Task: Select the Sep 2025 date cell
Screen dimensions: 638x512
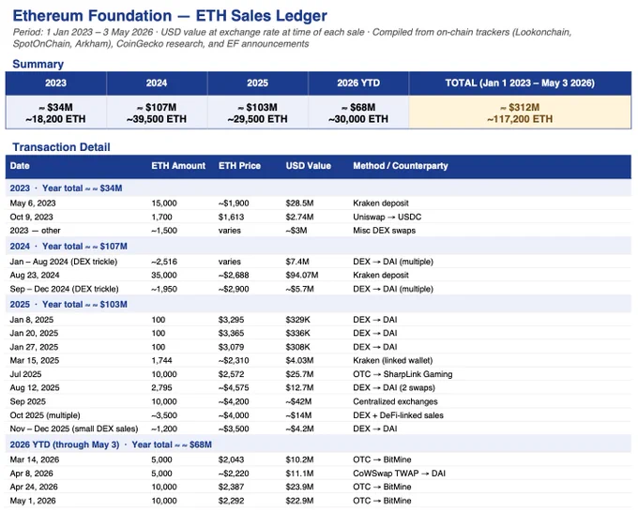Action: pyautogui.click(x=27, y=401)
